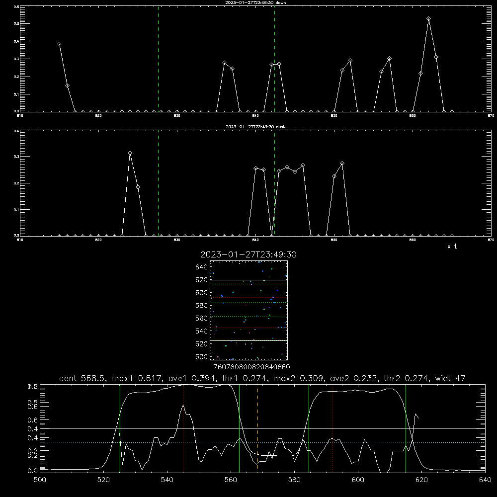This screenshot has width=497, height=497.
Task: Click the red dotted line near 545 in bottom plot
Action: (x=183, y=428)
